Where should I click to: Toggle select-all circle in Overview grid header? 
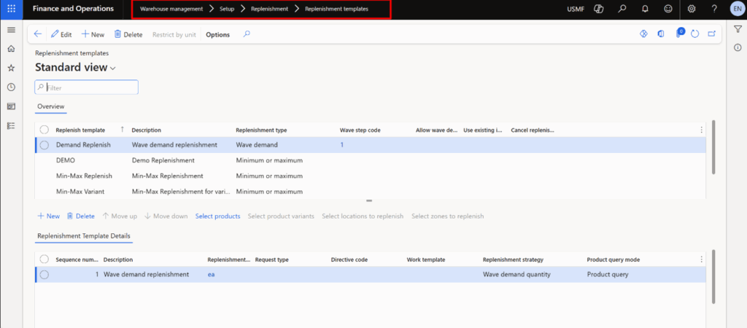click(x=44, y=130)
